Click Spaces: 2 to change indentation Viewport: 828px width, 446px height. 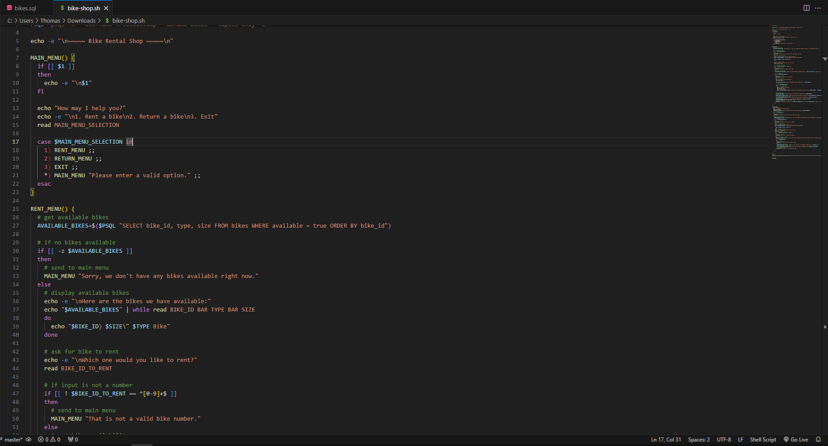[699, 439]
